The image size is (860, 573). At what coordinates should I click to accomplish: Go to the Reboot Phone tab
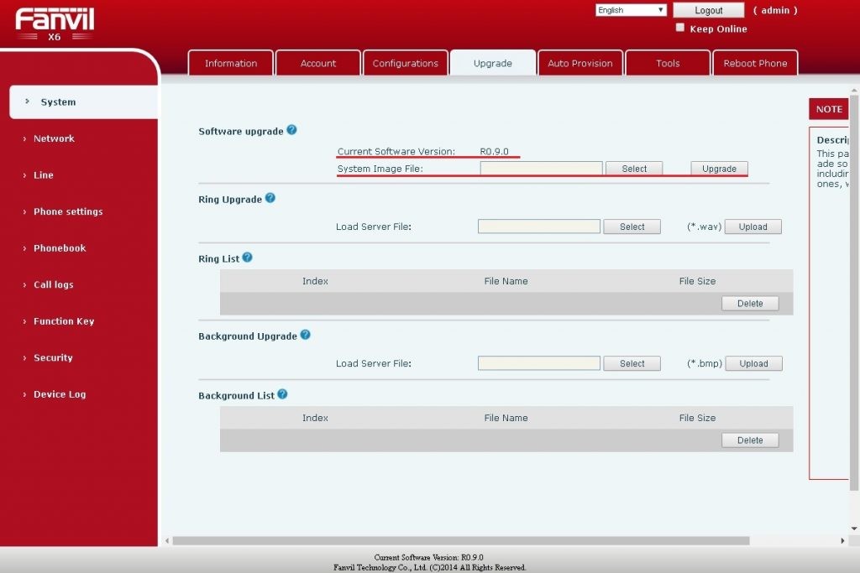755,63
